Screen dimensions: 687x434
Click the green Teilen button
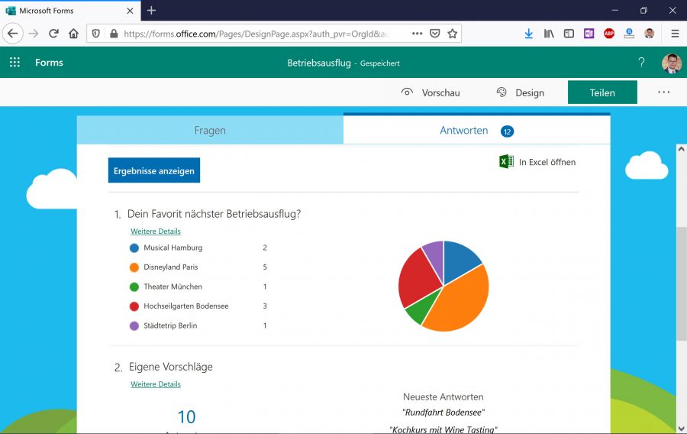pos(602,92)
